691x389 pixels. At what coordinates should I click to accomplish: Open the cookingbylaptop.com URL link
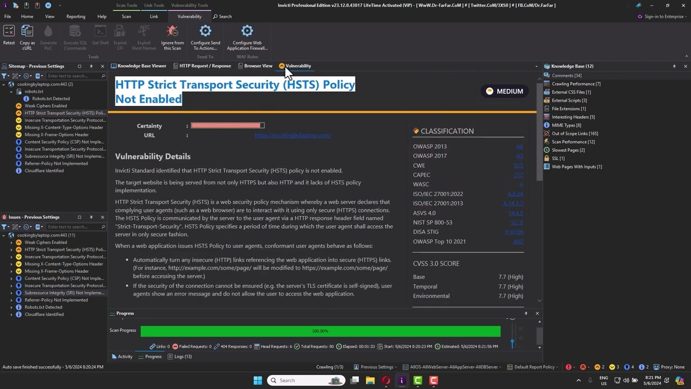[293, 135]
